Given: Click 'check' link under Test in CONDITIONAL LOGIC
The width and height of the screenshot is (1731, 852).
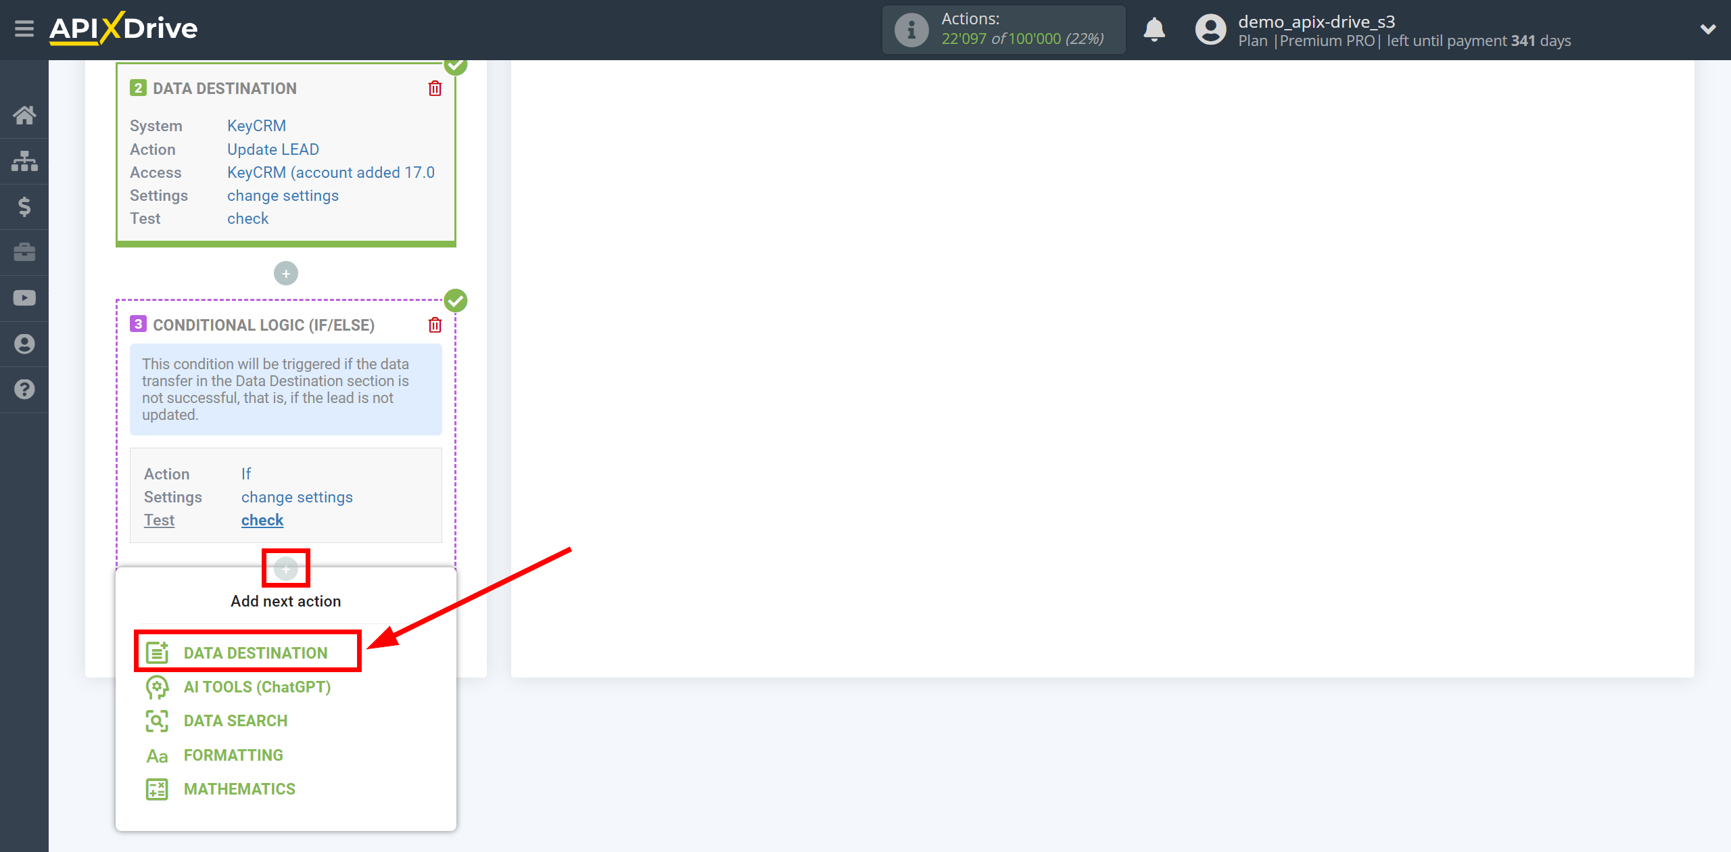Looking at the screenshot, I should [x=263, y=520].
